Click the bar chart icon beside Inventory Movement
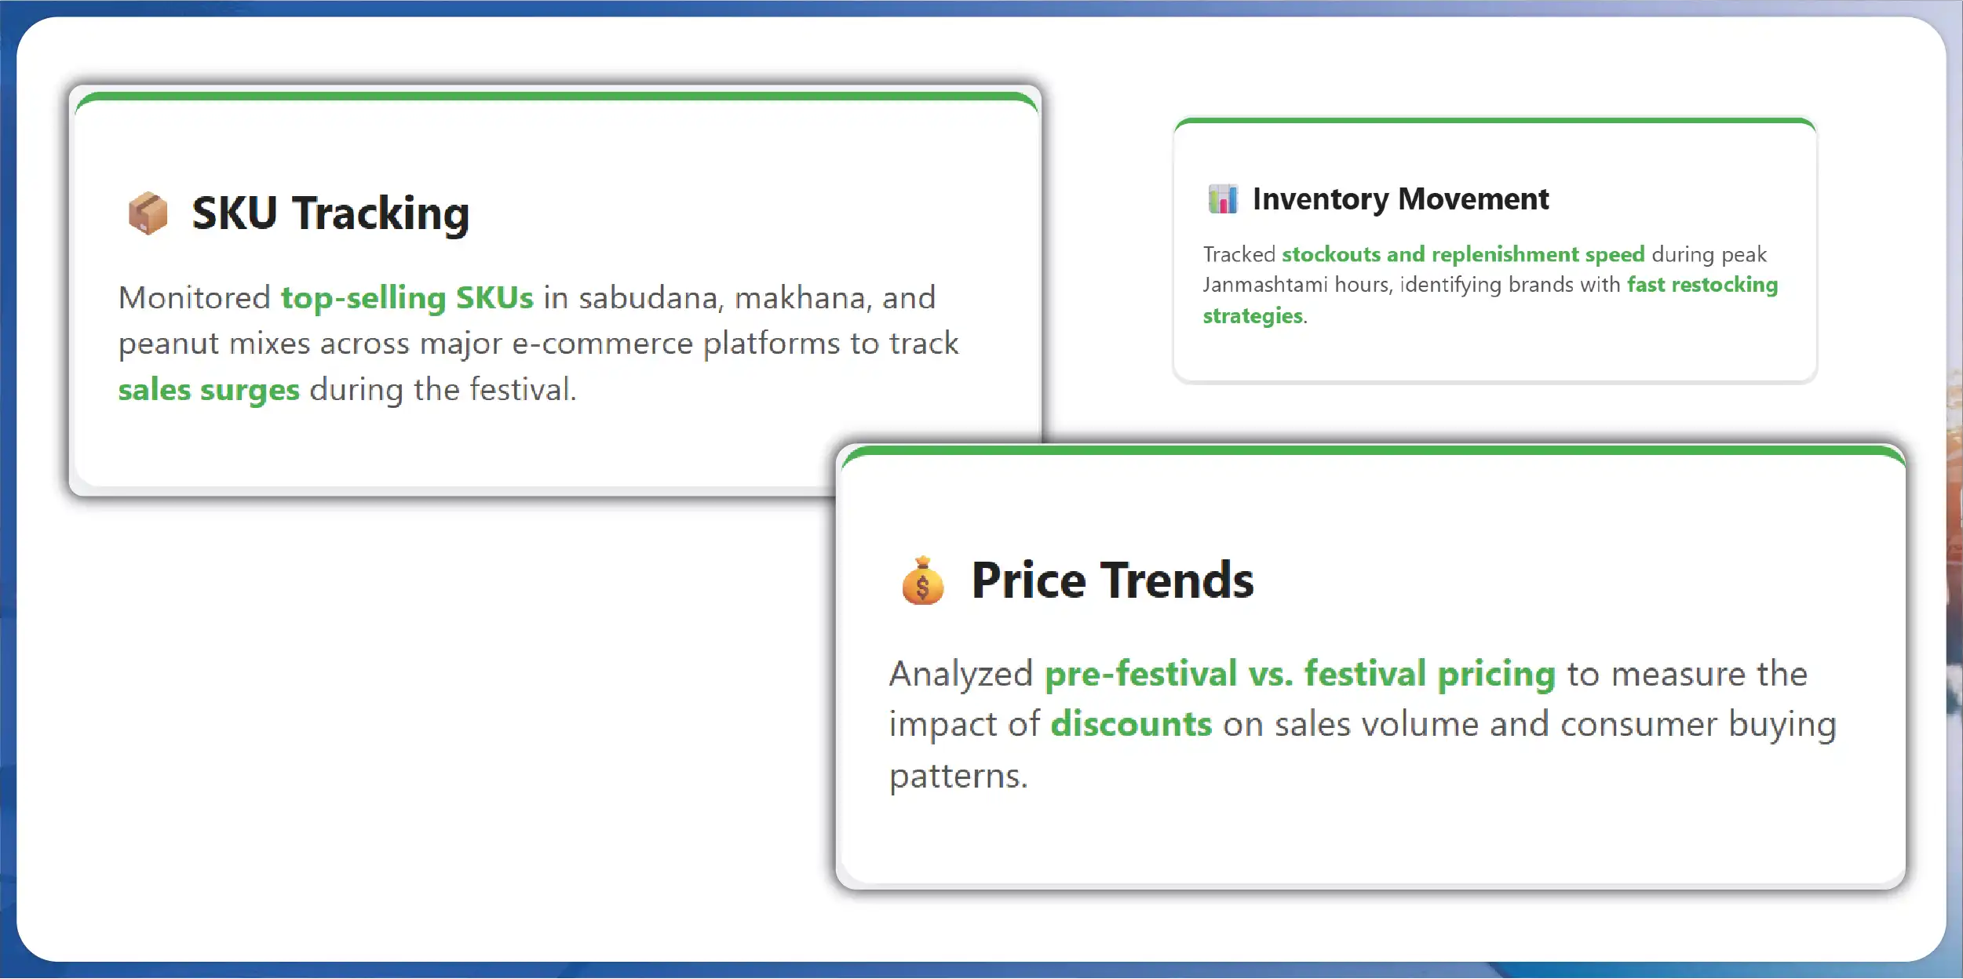1963x979 pixels. click(x=1222, y=199)
